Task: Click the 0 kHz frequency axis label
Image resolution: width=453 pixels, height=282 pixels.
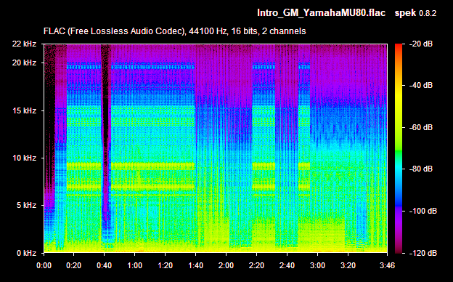Action: pos(26,253)
